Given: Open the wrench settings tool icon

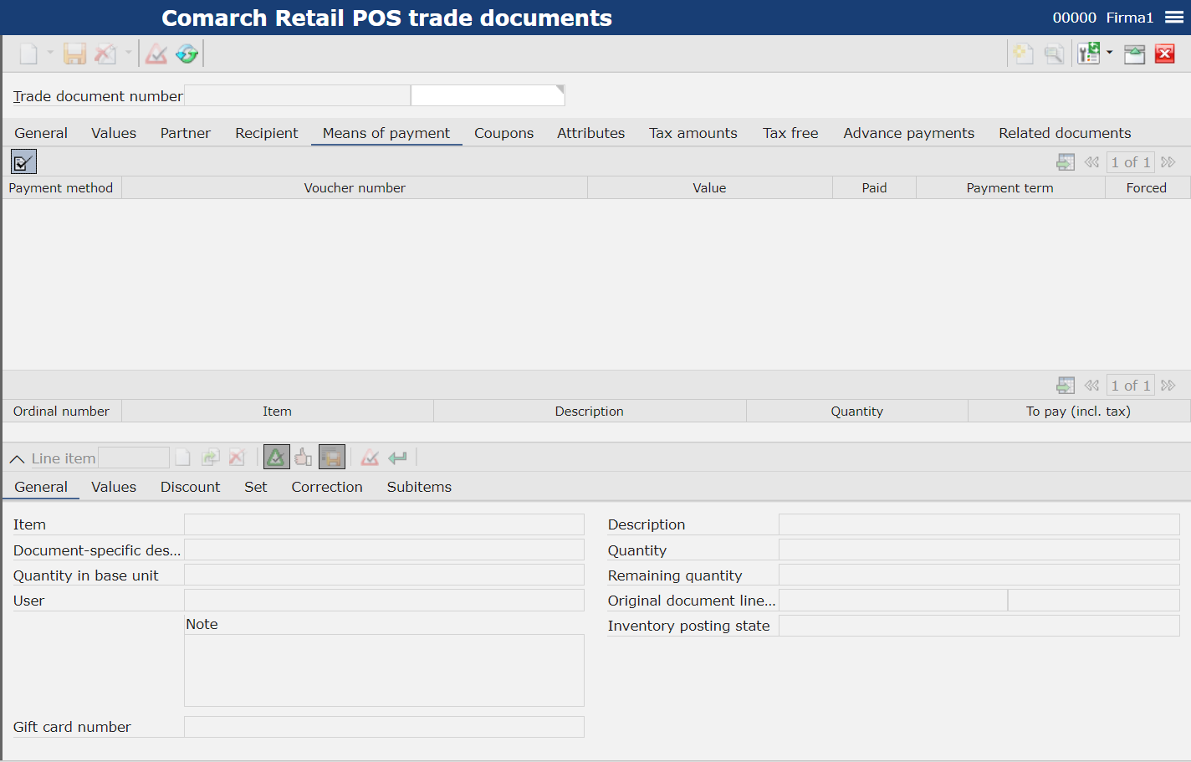Looking at the screenshot, I should click(1089, 54).
